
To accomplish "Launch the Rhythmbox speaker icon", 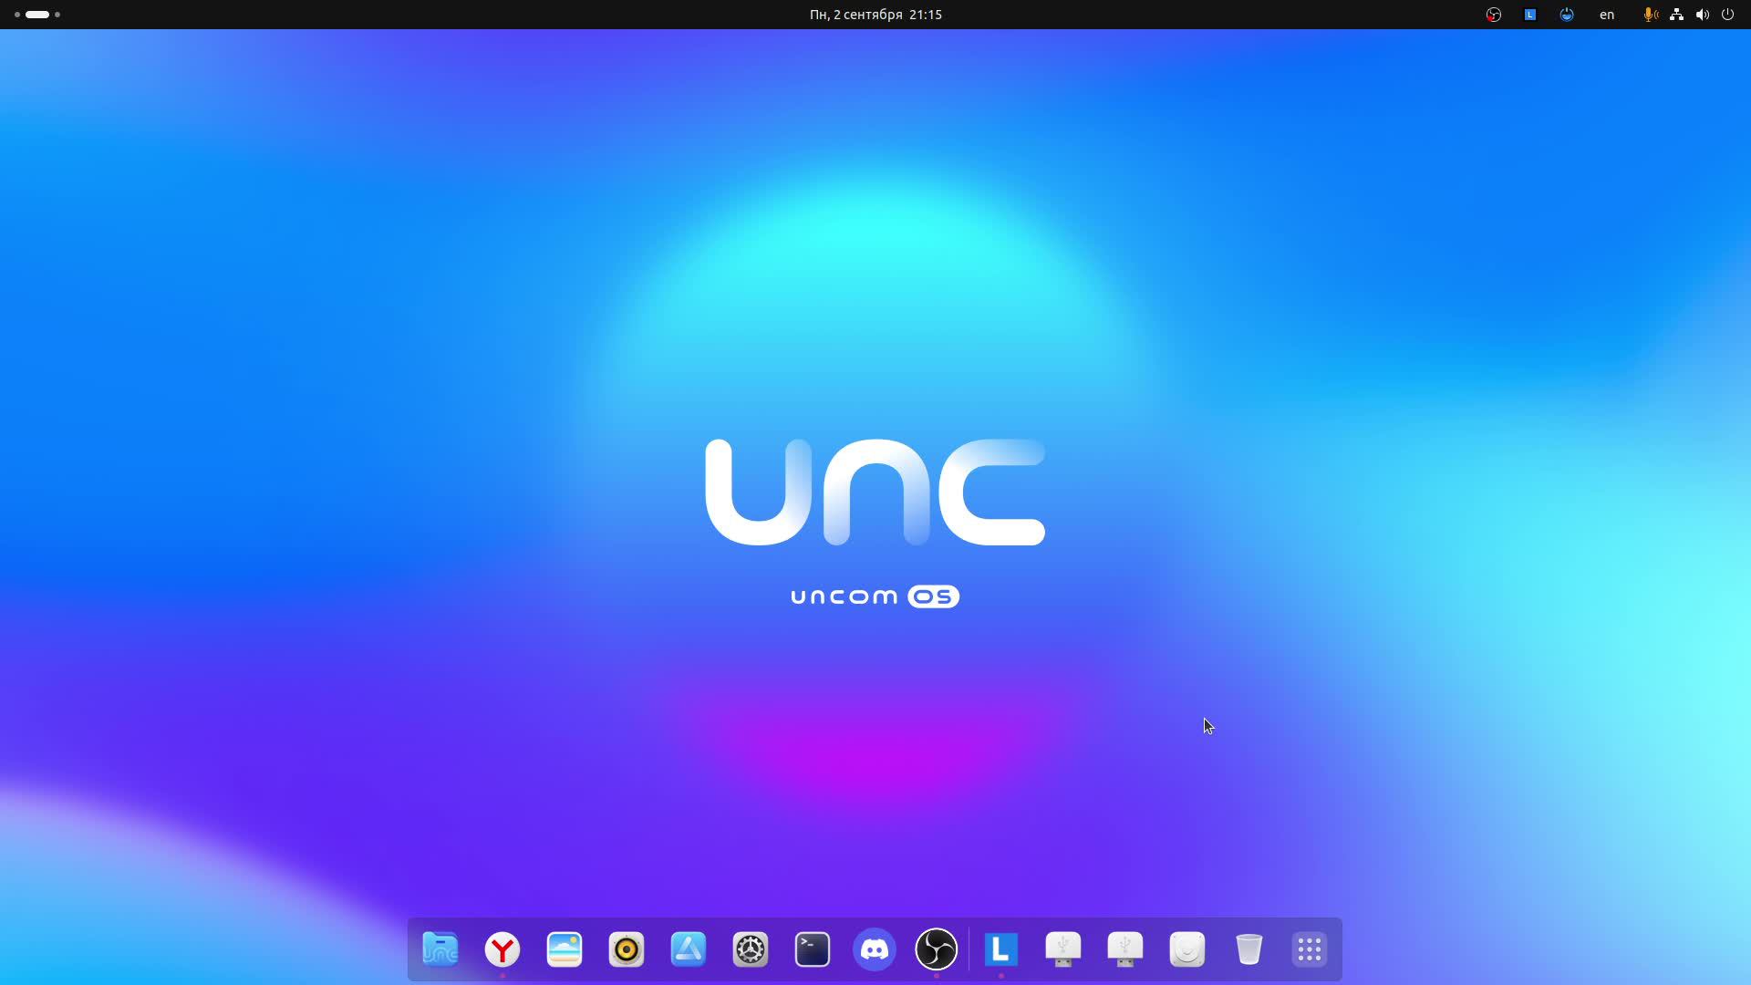I will 627,949.
